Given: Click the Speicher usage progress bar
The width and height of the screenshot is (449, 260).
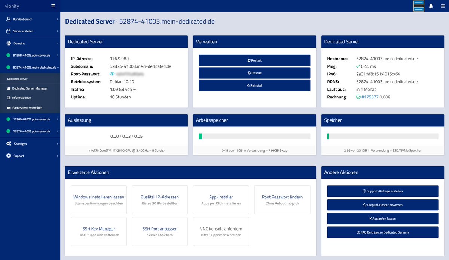Looking at the screenshot, I should (383, 137).
